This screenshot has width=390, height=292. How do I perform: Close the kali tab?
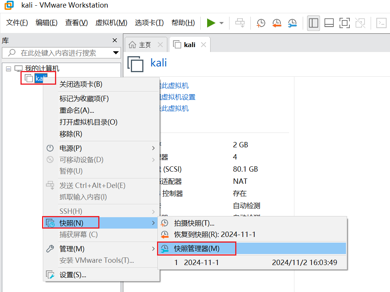coord(203,45)
